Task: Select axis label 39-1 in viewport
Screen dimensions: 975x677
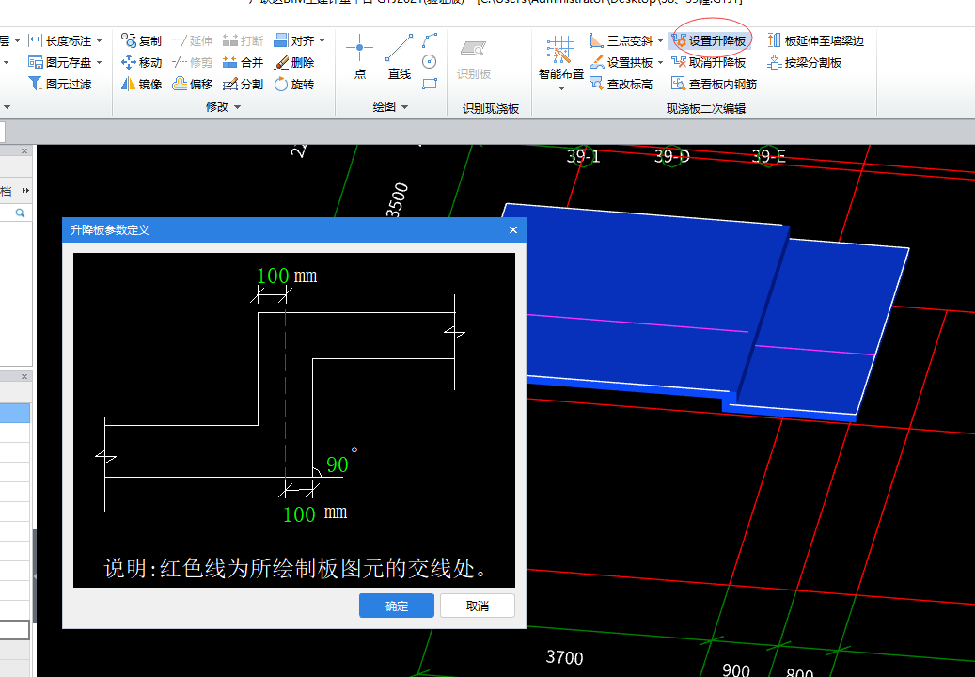Action: click(x=583, y=156)
